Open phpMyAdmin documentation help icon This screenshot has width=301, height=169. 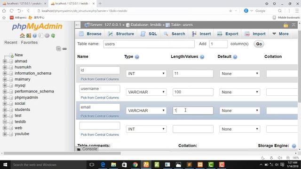(x=34, y=36)
